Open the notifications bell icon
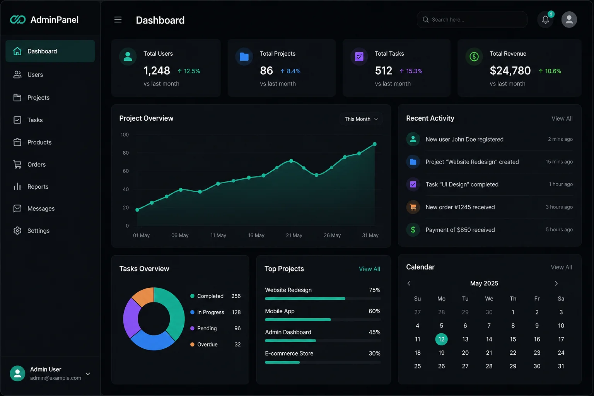594x396 pixels. point(545,20)
